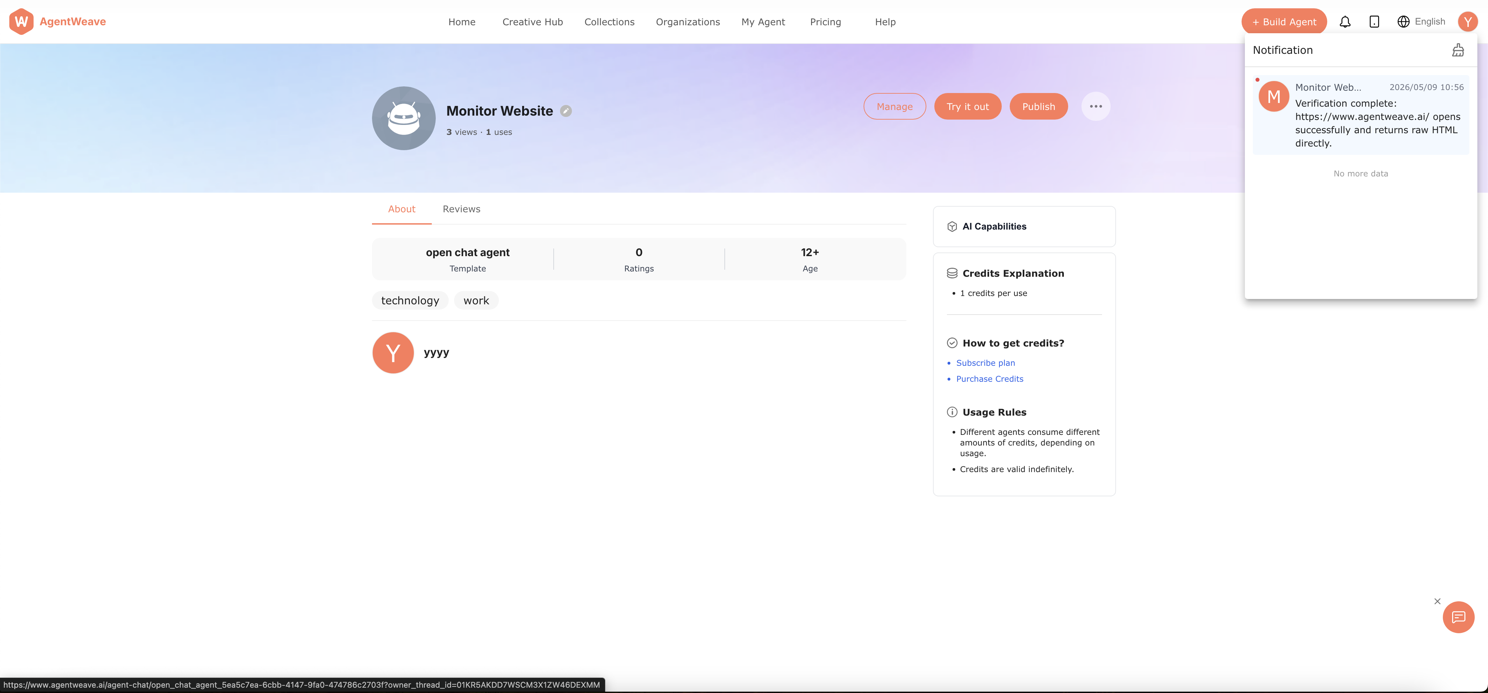Go to Home in navigation
This screenshot has height=693, width=1488.
tap(462, 22)
